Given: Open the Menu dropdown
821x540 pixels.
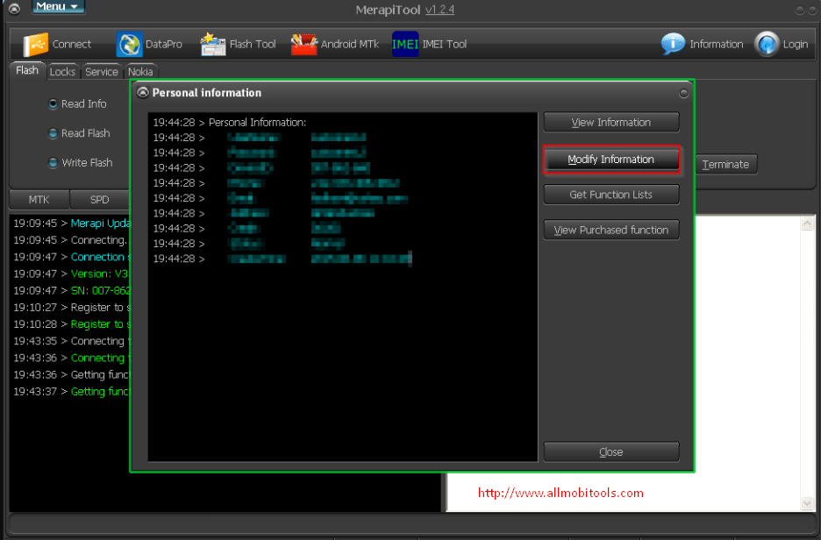Looking at the screenshot, I should [x=59, y=7].
